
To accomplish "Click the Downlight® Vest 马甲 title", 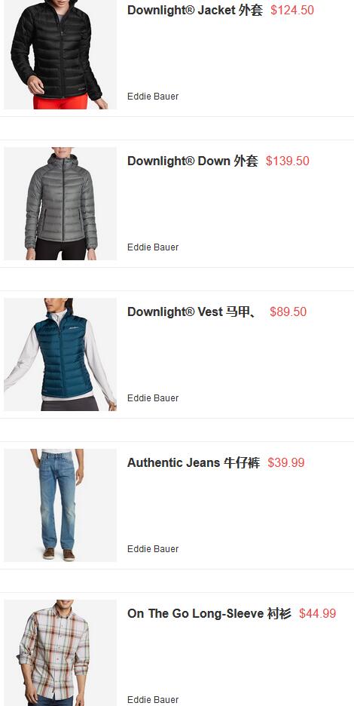I will click(192, 312).
